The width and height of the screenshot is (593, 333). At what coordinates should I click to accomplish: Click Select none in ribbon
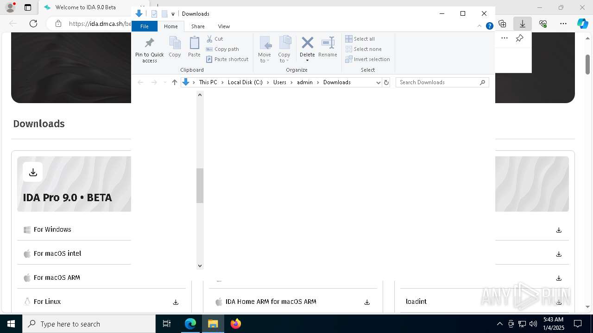click(364, 49)
